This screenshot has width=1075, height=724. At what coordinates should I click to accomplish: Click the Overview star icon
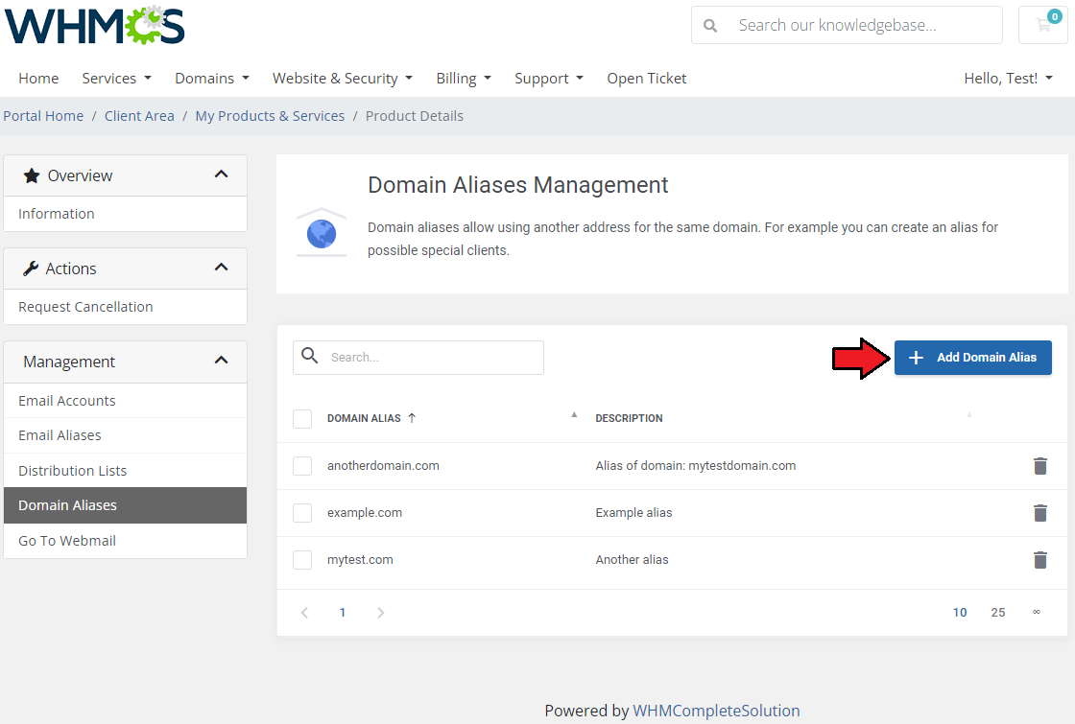coord(32,176)
